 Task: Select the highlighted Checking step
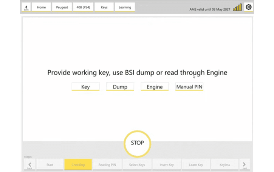pyautogui.click(x=78, y=165)
